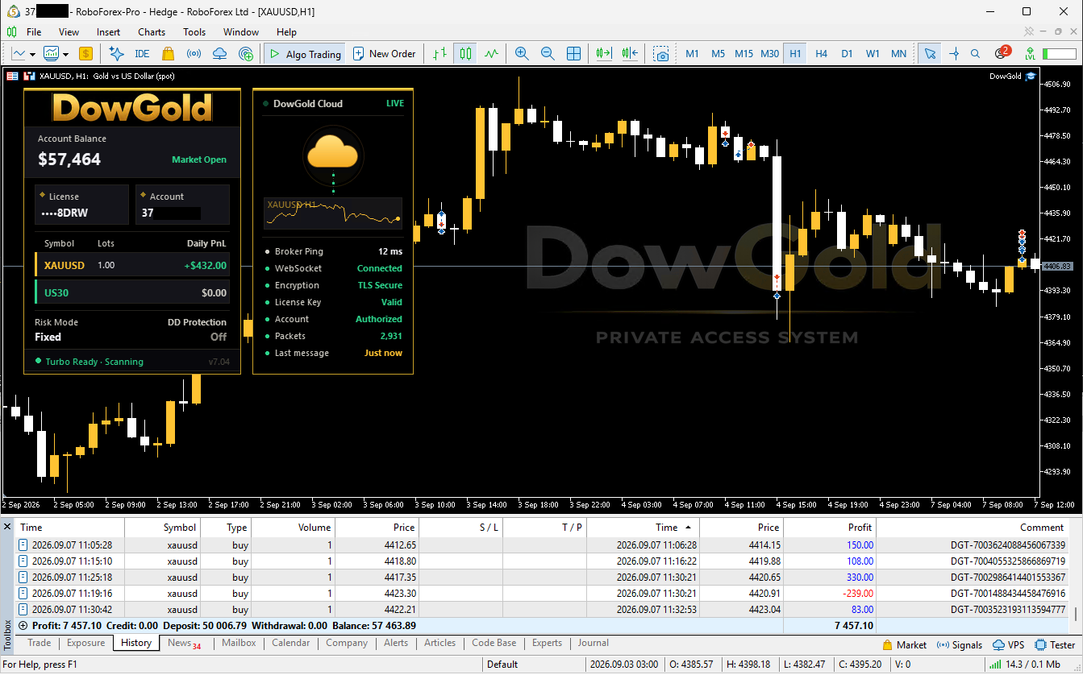
Task: Click the Signals shortcut in toolbox footer
Action: pyautogui.click(x=960, y=645)
